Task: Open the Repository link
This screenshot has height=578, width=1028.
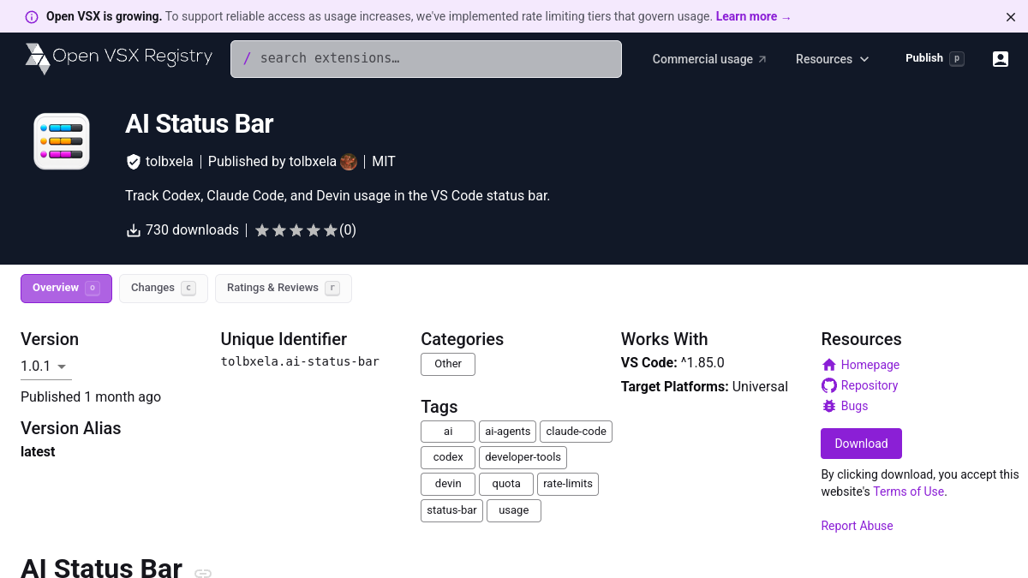Action: click(870, 385)
